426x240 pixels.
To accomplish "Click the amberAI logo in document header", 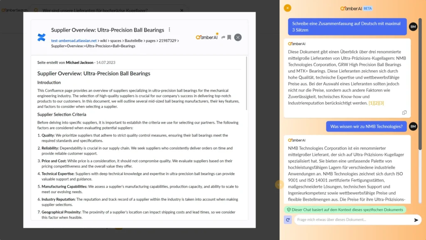I will (207, 37).
